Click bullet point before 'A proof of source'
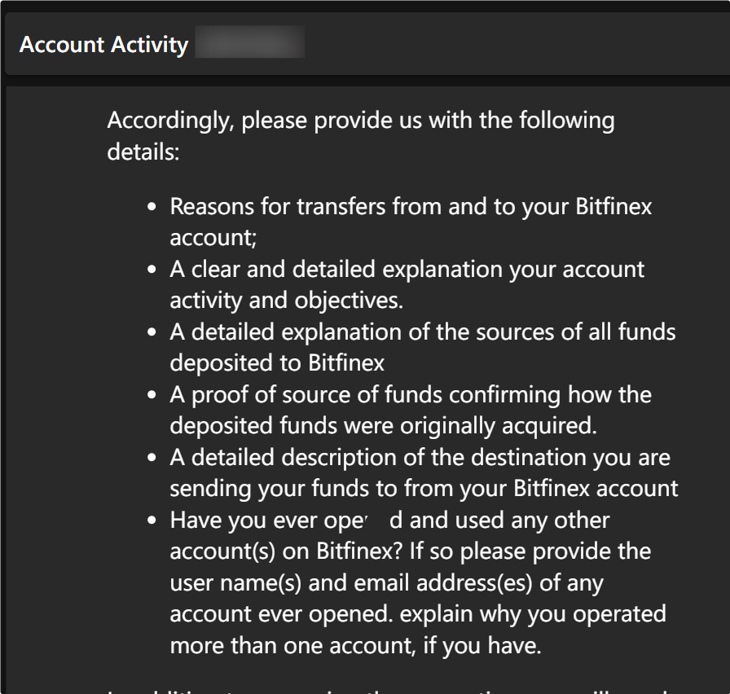This screenshot has height=694, width=730. 152,395
